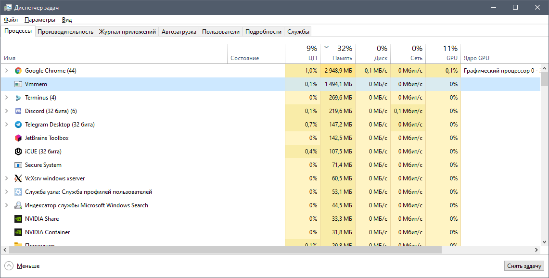Select the Secure System row name

[43, 165]
